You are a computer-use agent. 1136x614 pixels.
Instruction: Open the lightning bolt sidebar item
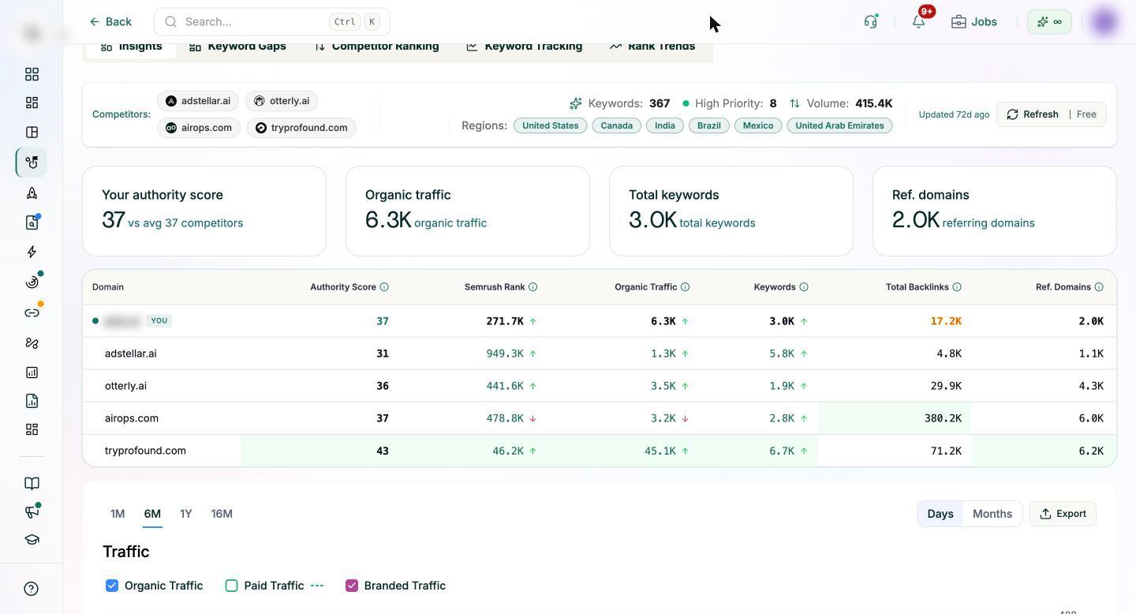tap(32, 252)
